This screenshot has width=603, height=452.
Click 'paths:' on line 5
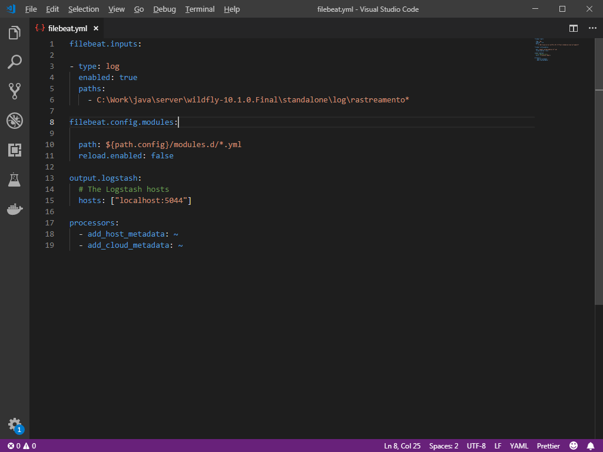click(x=92, y=88)
